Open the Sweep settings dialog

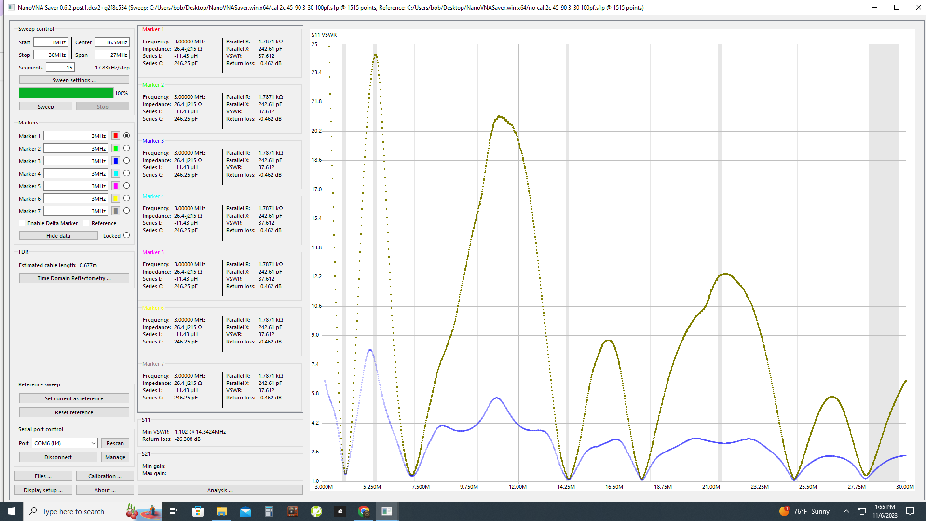[x=74, y=80]
